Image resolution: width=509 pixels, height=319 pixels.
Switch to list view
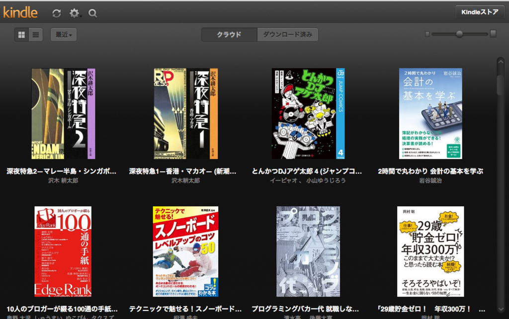[36, 34]
